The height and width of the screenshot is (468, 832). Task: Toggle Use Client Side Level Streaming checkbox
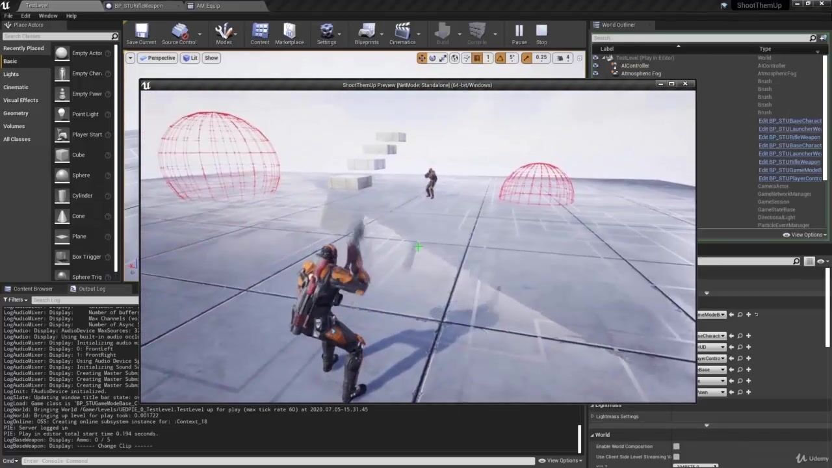[677, 457]
